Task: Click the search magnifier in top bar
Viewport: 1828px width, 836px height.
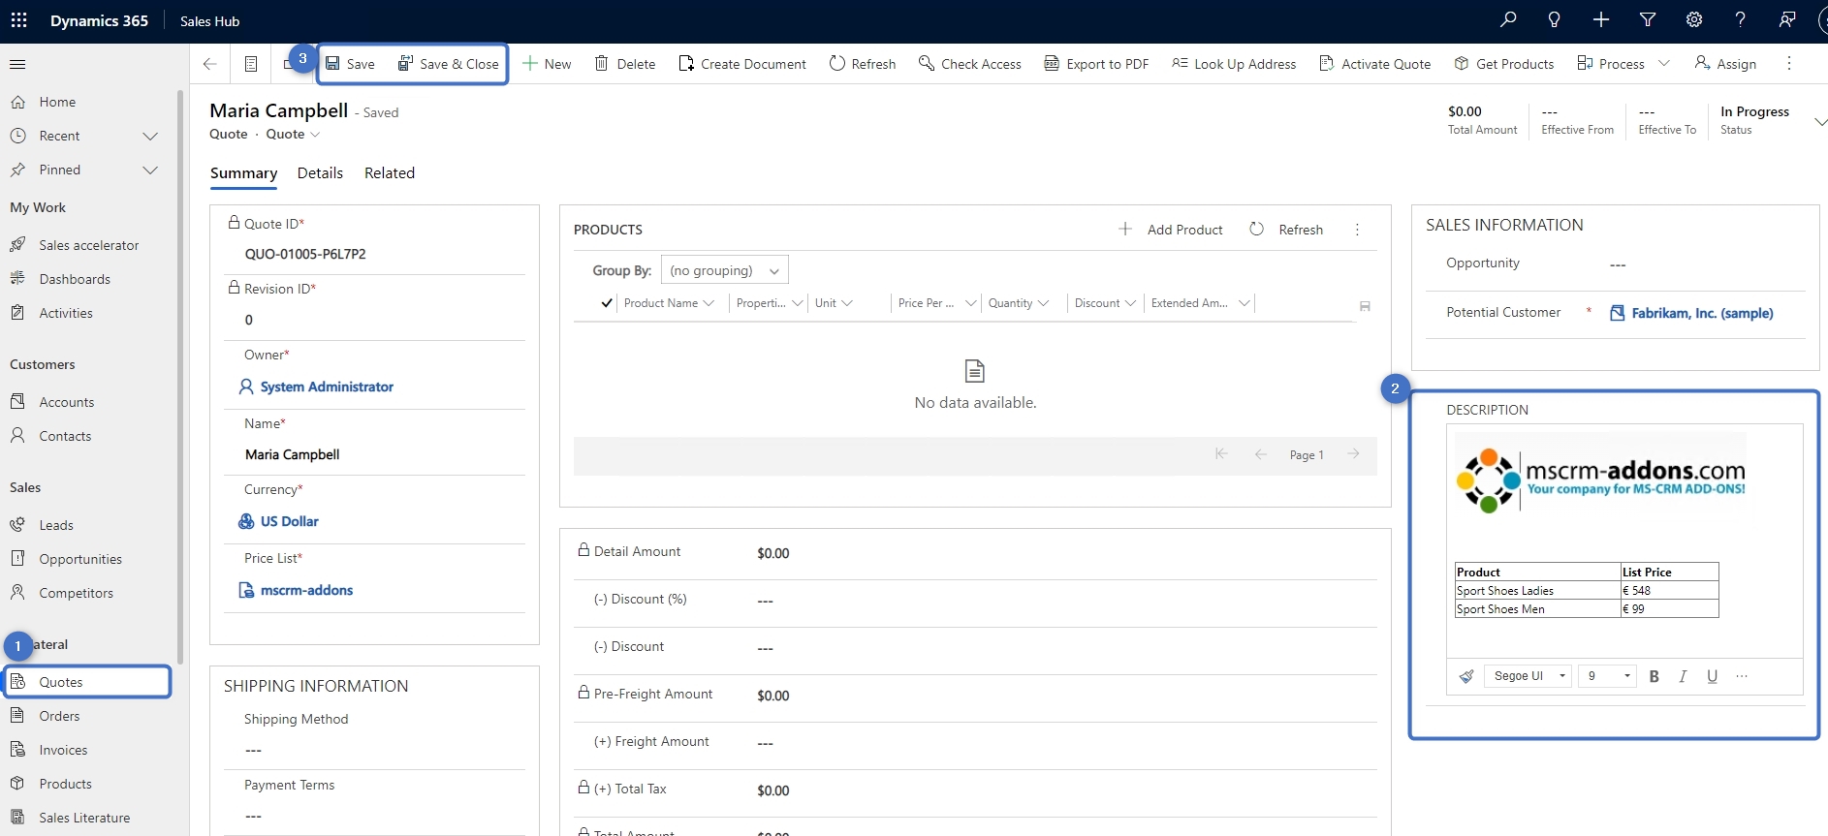Action: pyautogui.click(x=1508, y=20)
